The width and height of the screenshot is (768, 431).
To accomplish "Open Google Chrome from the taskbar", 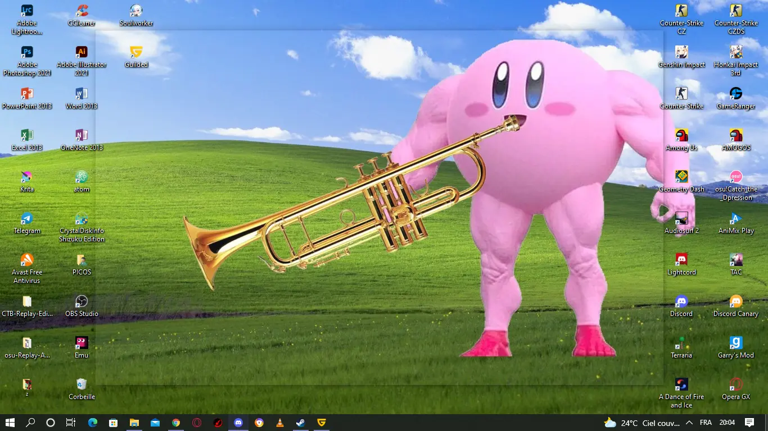I will point(176,423).
